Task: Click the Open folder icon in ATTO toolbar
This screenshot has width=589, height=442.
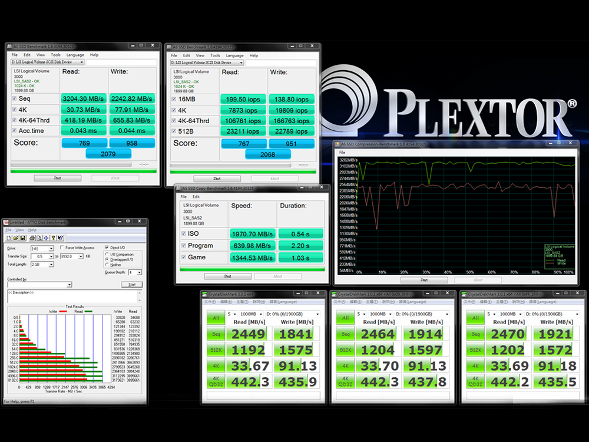Action: point(16,238)
